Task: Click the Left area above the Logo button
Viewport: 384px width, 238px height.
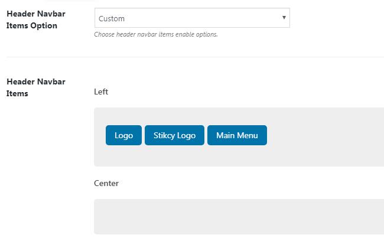Action: [x=123, y=116]
